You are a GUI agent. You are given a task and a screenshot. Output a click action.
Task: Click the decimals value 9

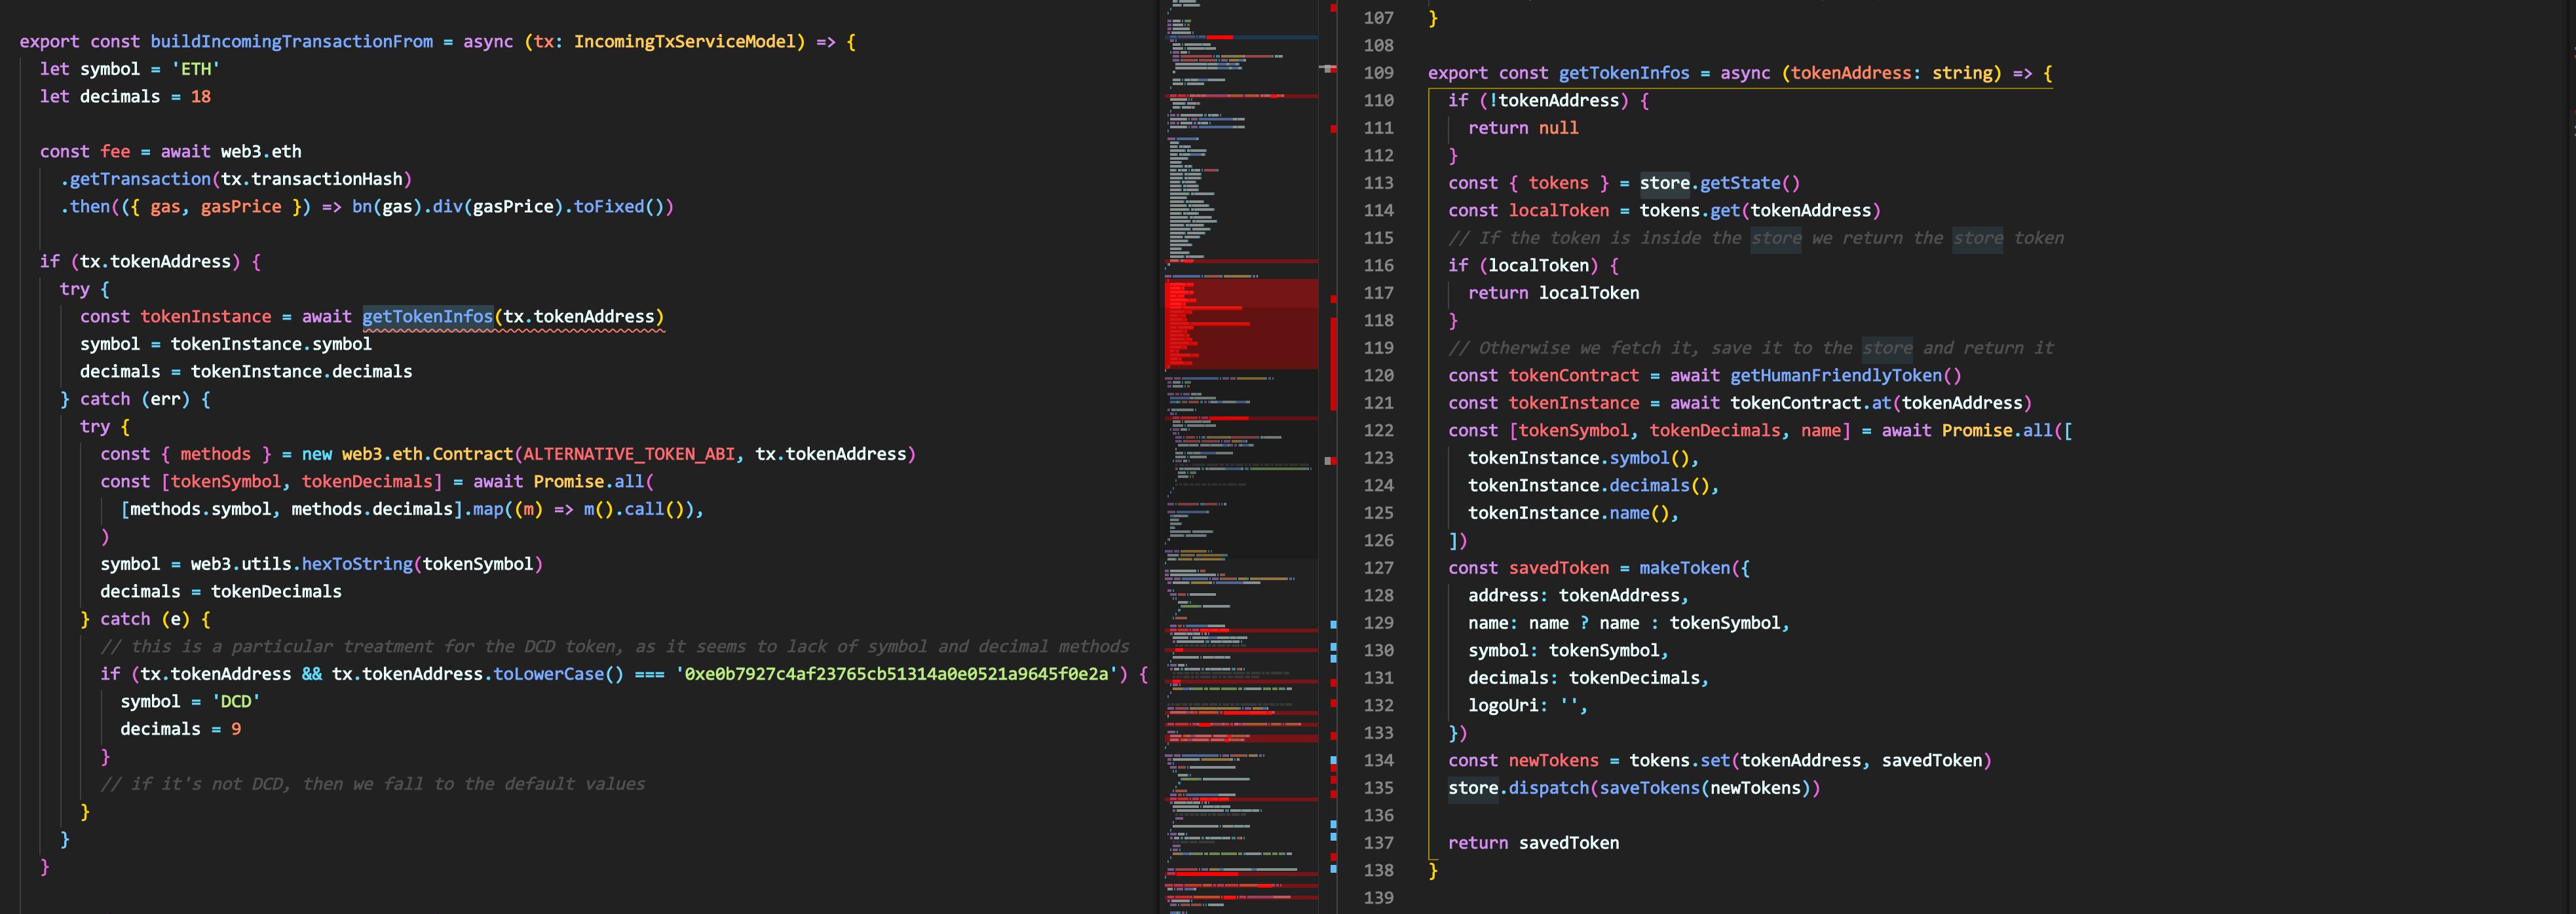click(x=236, y=729)
